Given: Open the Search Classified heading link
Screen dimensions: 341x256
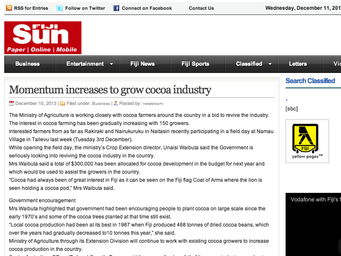Looking at the screenshot, I should (310, 81).
